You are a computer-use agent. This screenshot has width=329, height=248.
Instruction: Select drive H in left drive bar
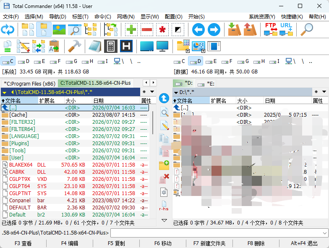coord(87,61)
